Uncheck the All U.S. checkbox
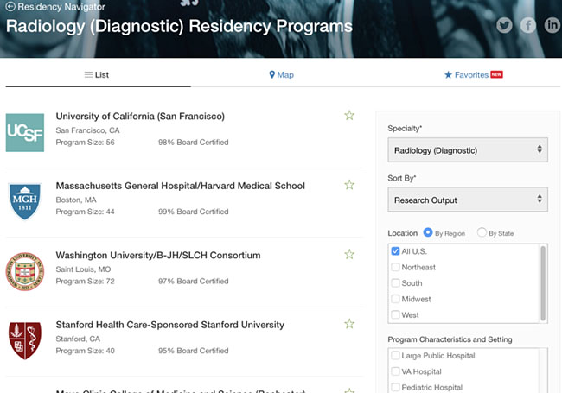Viewport: 562px width, 393px height. [395, 251]
